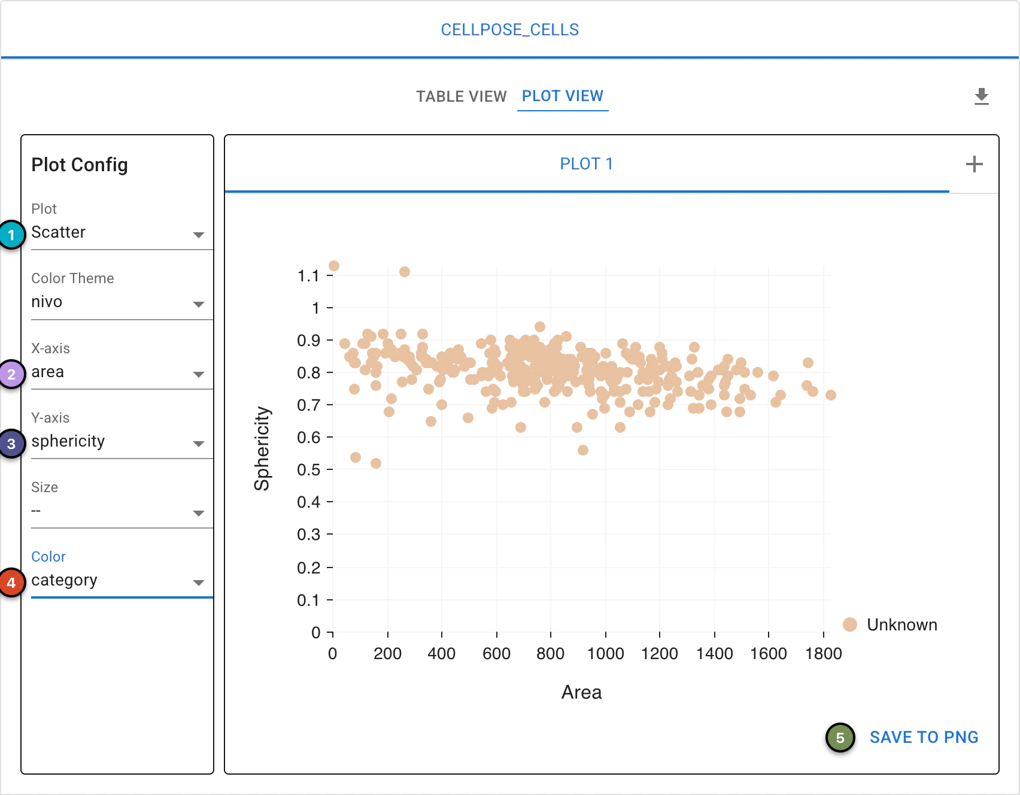Screen dimensions: 1020x795
Task: Expand the X-axis dropdown set to area
Action: 122,372
